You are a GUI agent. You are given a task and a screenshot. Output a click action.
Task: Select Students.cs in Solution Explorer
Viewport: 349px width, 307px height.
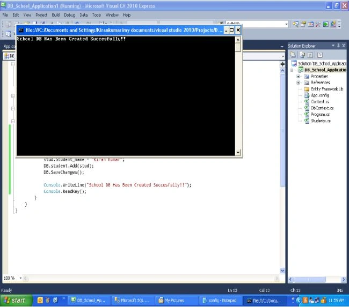321,121
